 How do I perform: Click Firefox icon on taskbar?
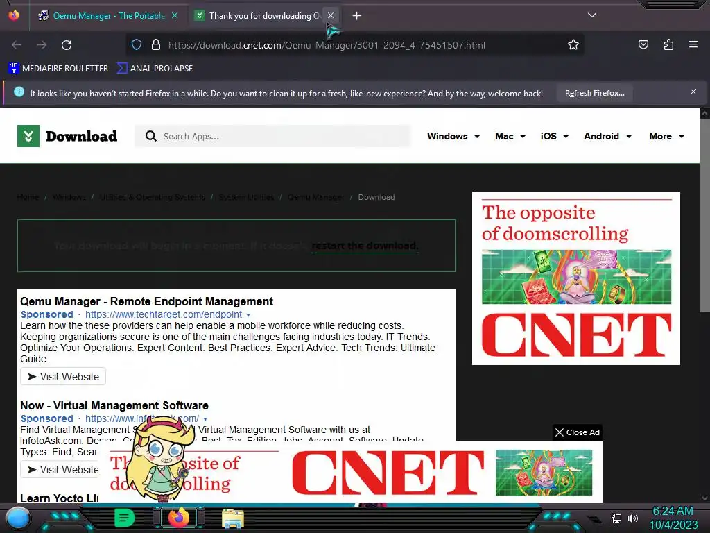[x=179, y=518]
